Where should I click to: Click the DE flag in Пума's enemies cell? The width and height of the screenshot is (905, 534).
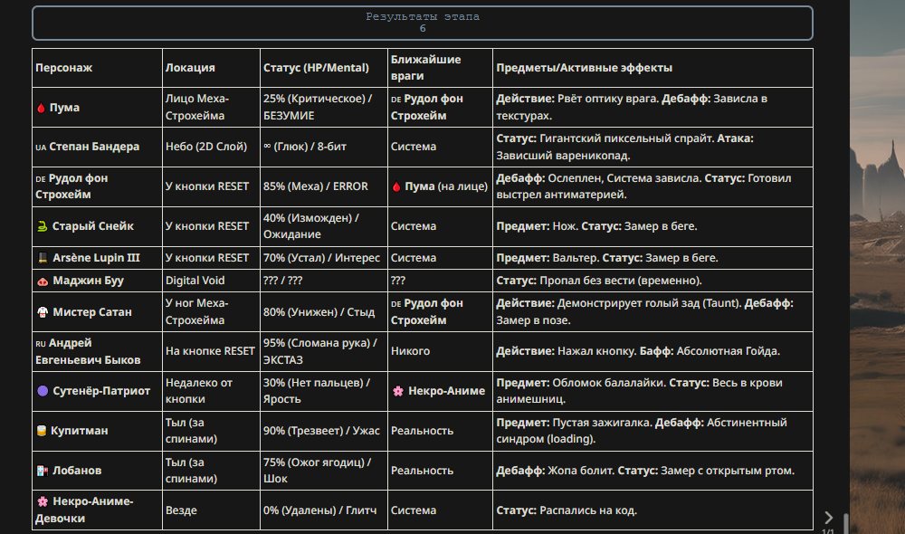396,100
